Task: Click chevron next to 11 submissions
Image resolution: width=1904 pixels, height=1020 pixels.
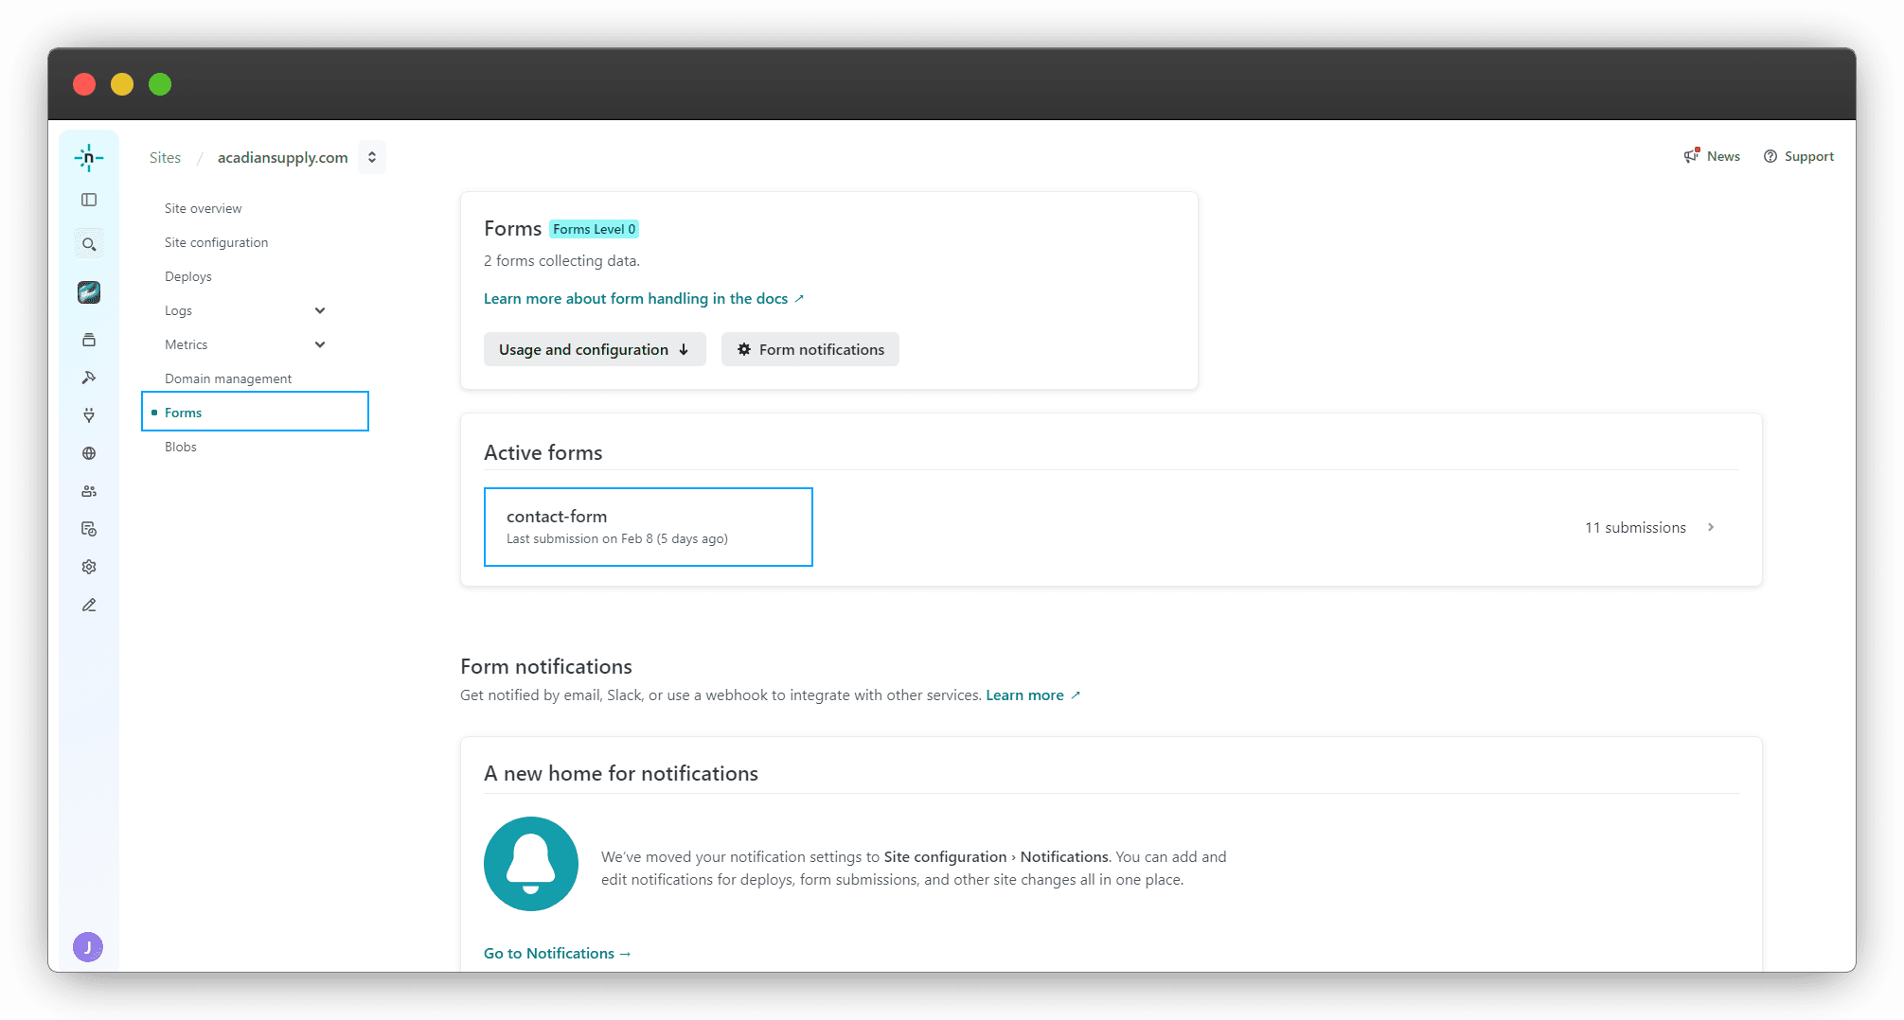Action: click(1711, 527)
